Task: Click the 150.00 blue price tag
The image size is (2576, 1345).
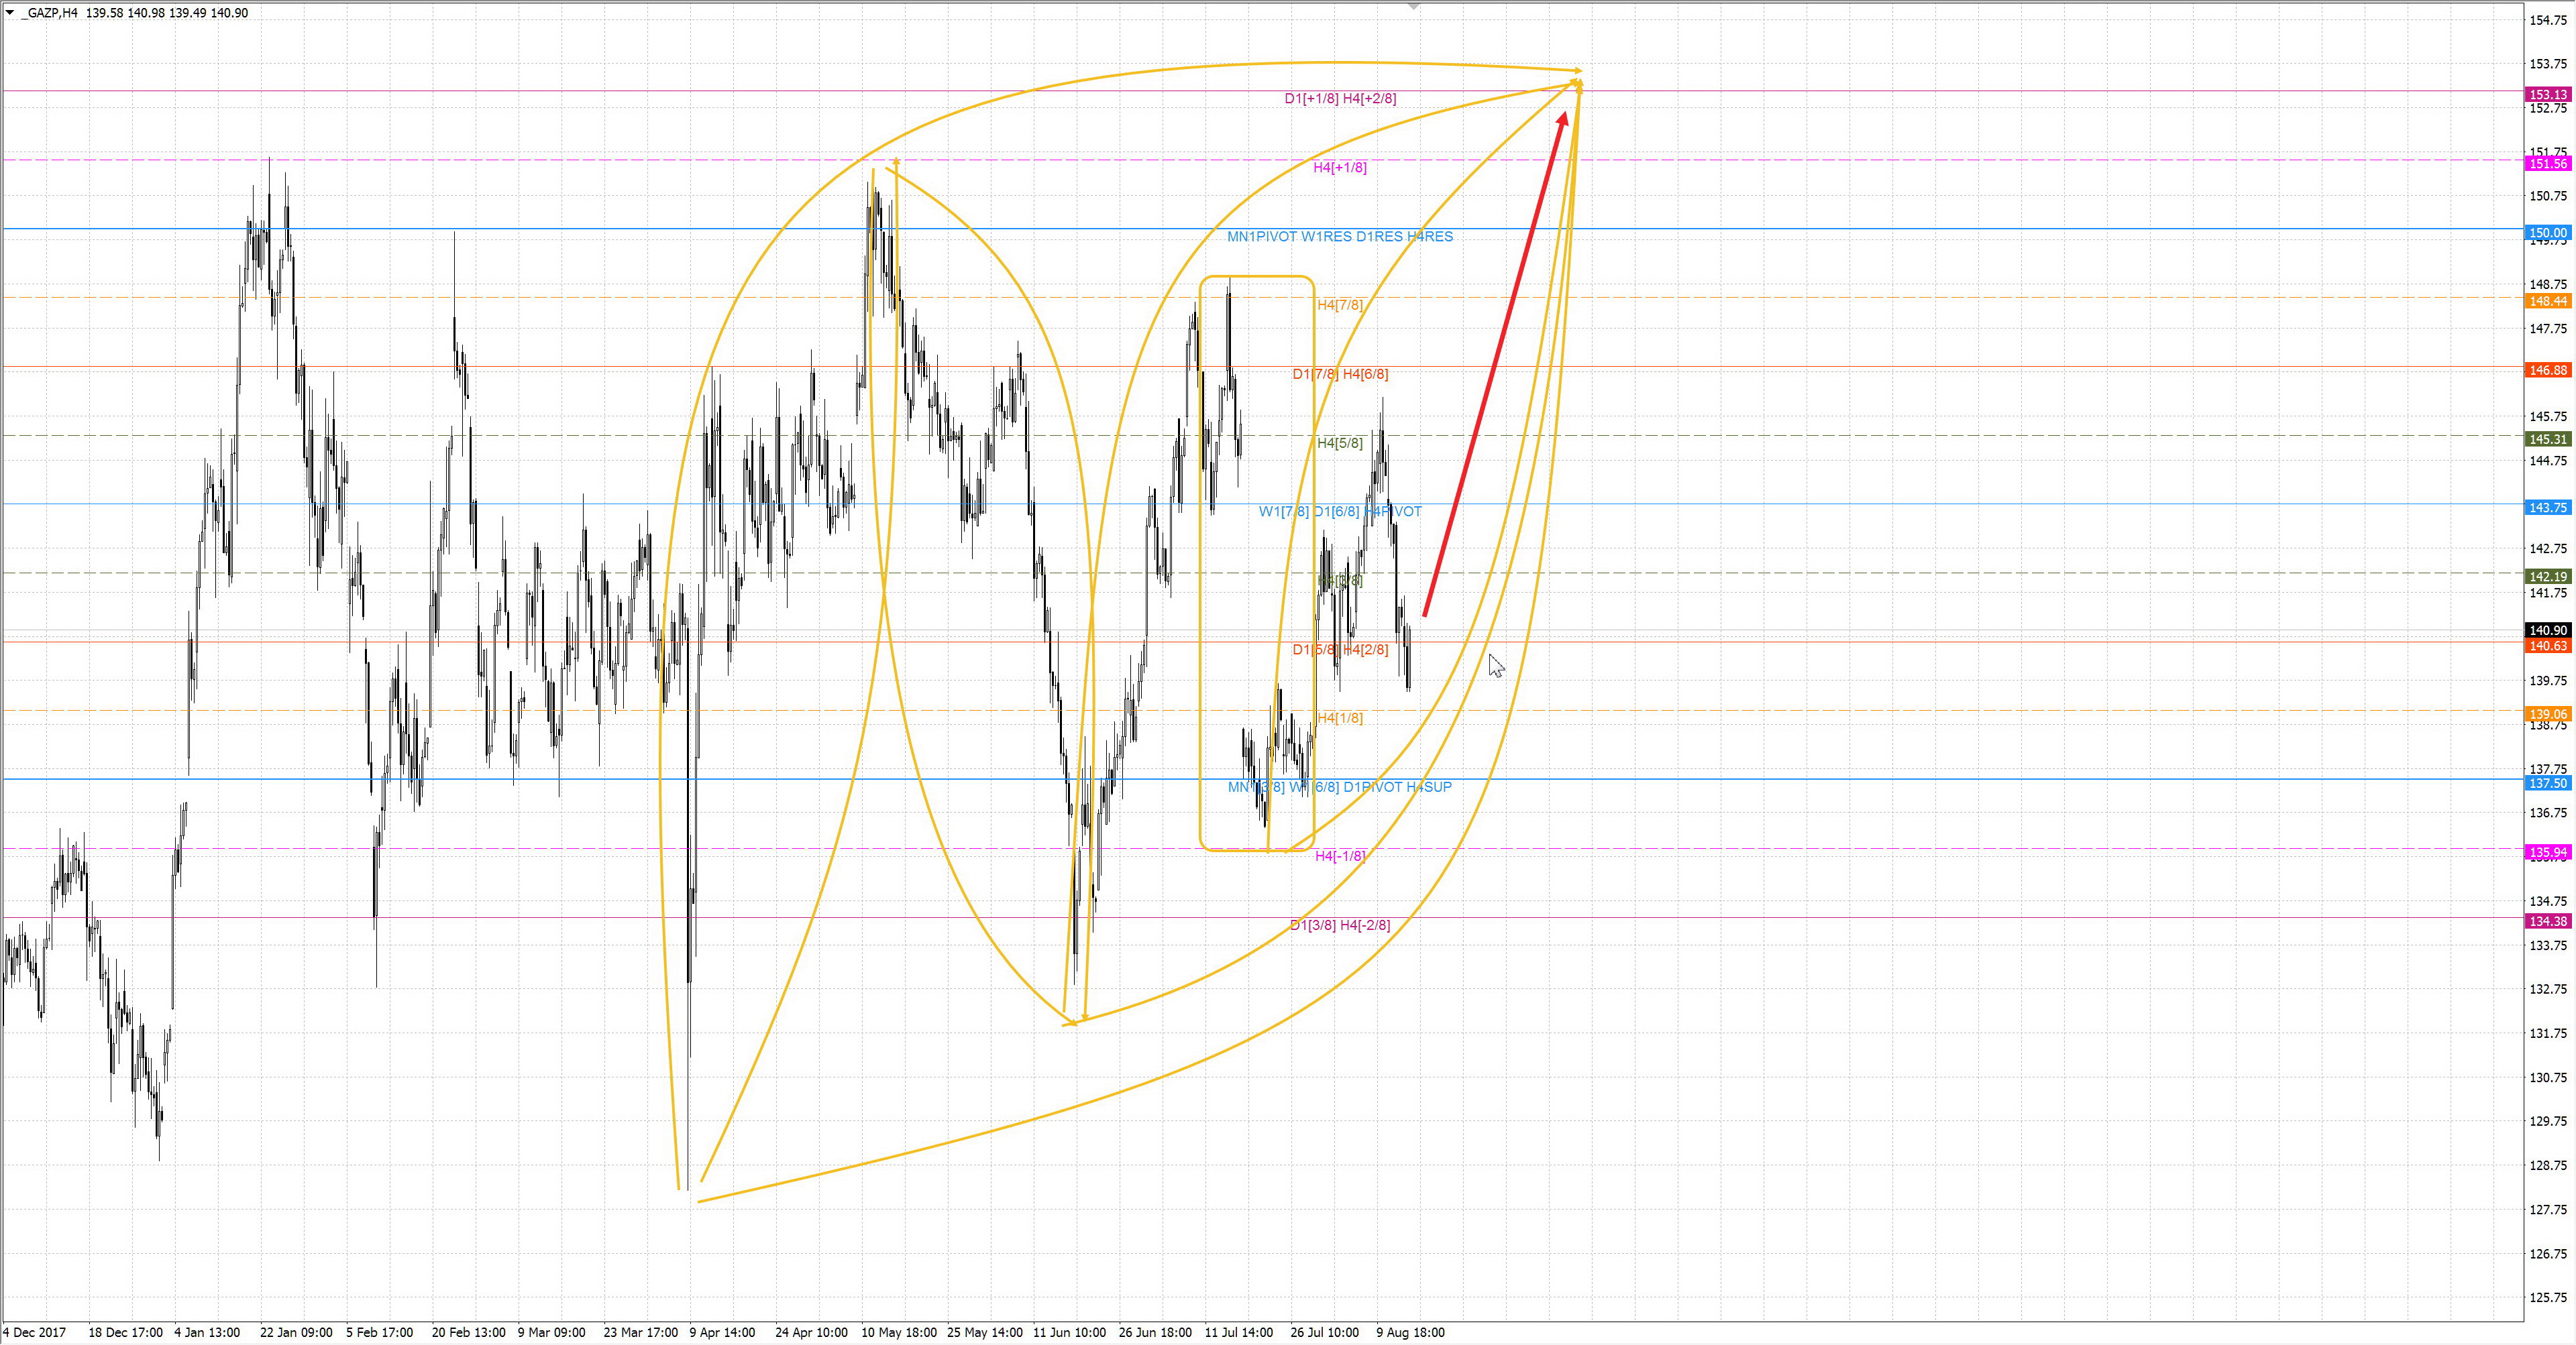Action: 2547,233
